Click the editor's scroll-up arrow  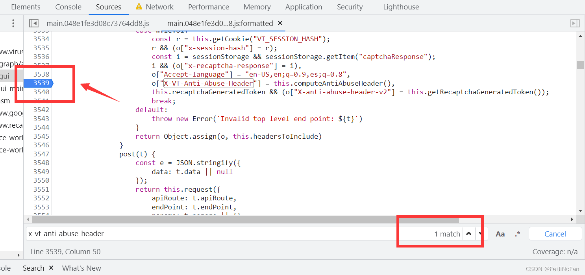point(580,36)
